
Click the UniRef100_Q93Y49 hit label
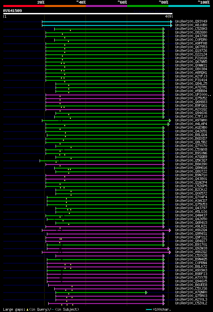pyautogui.click(x=191, y=21)
